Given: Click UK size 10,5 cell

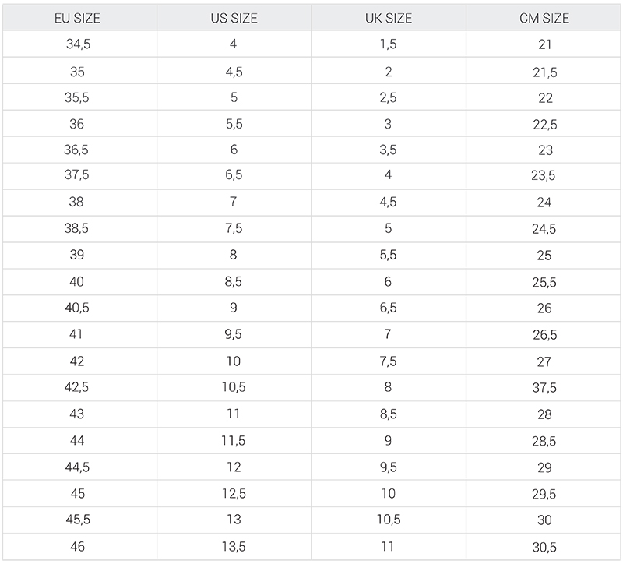Looking at the screenshot, I should coord(389,520).
